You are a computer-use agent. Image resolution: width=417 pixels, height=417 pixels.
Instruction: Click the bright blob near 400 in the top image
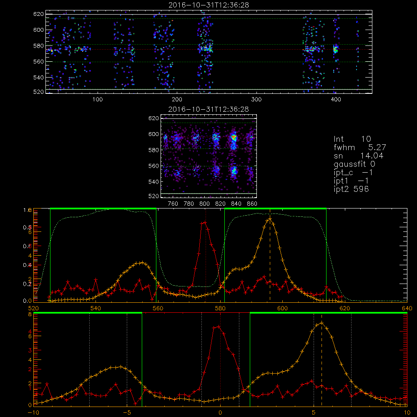coord(336,49)
